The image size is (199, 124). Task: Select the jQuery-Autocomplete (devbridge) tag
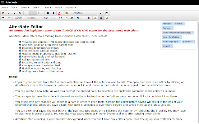178,33
